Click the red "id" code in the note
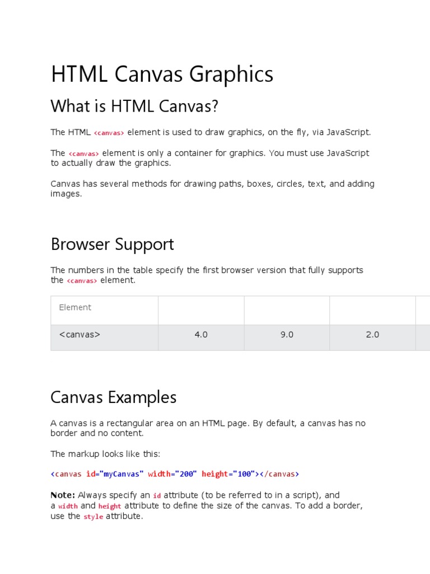 point(157,496)
